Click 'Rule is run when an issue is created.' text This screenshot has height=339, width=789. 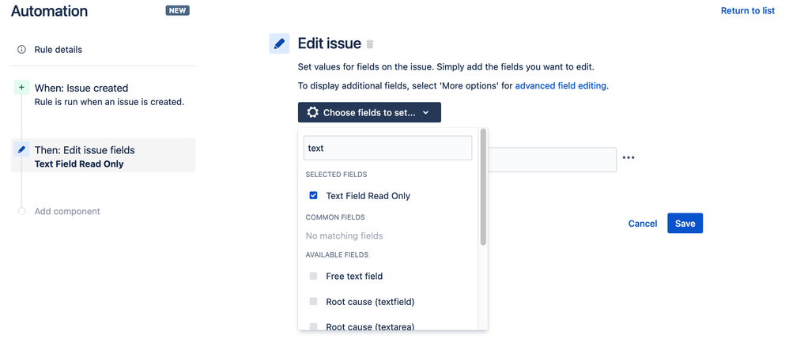coord(109,102)
